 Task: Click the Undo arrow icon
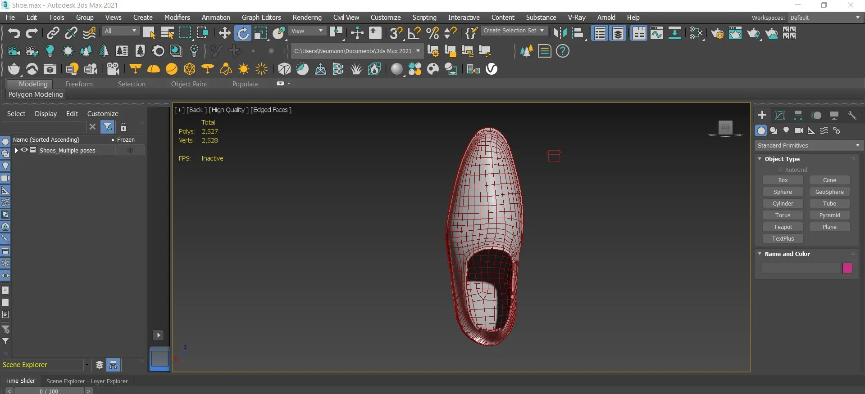click(14, 33)
